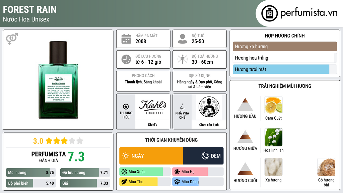Click the Chưa xác định perfumer caption

click(209, 125)
